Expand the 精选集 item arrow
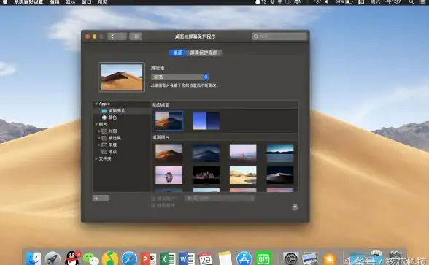The width and height of the screenshot is (429, 265). 98,138
